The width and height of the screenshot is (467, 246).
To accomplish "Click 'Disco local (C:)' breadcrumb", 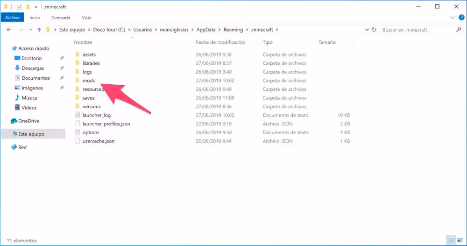I will point(109,30).
